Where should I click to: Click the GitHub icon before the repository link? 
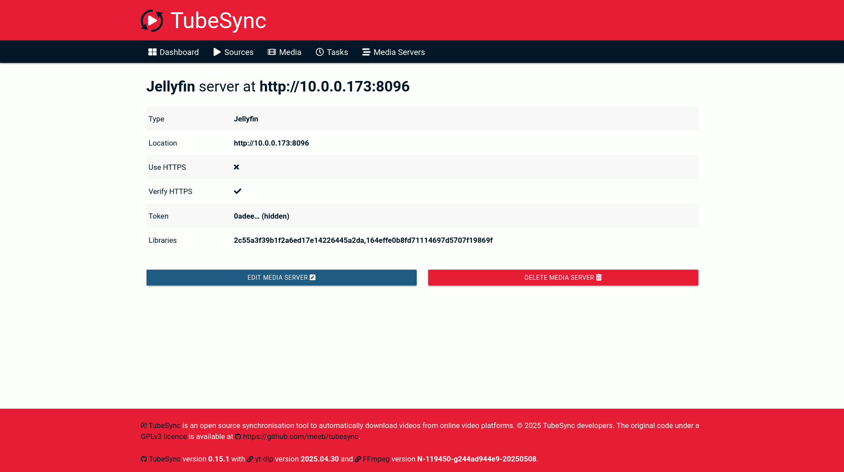238,436
